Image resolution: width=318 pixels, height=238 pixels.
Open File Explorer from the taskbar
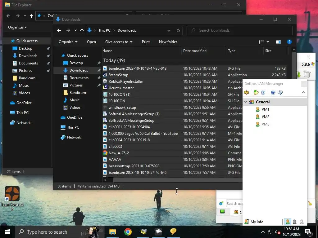pos(113,232)
